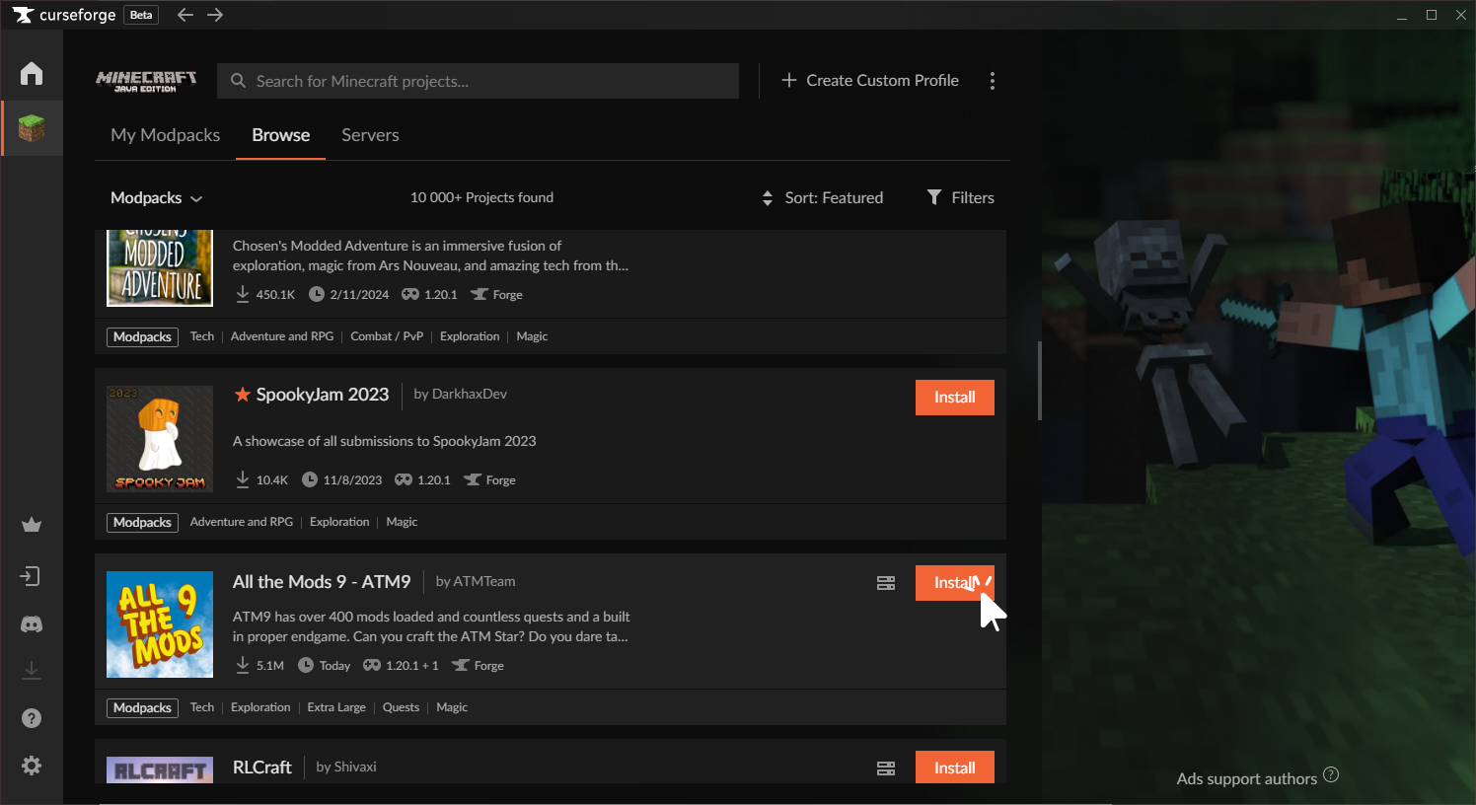
Task: Click the Beta badge in title bar
Action: tap(141, 15)
